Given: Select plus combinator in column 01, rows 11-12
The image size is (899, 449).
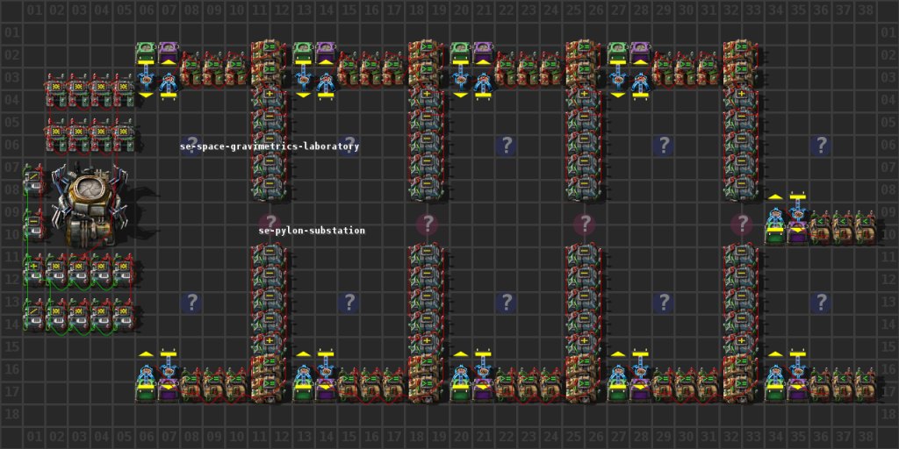Looking at the screenshot, I should (x=34, y=270).
